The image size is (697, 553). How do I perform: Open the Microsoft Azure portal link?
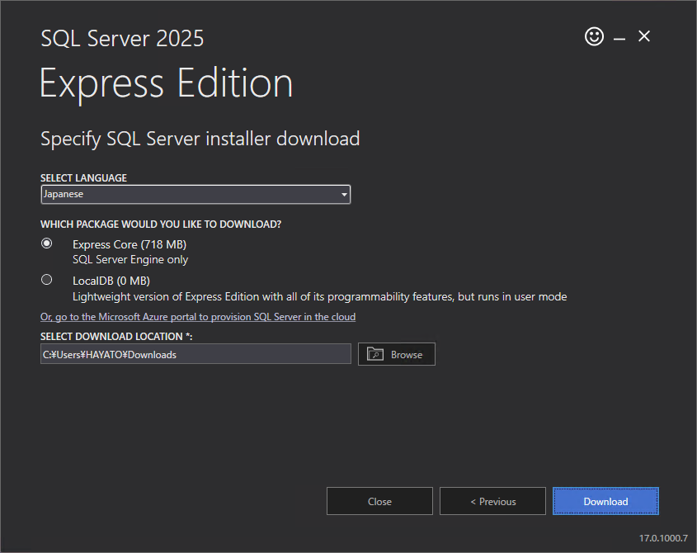coord(198,317)
